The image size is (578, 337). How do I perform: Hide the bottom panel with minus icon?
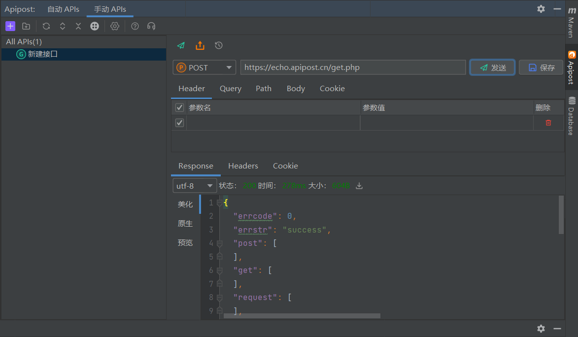click(x=557, y=329)
